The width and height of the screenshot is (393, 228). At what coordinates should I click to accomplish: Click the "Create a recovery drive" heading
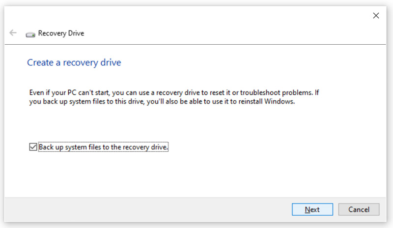click(x=74, y=63)
